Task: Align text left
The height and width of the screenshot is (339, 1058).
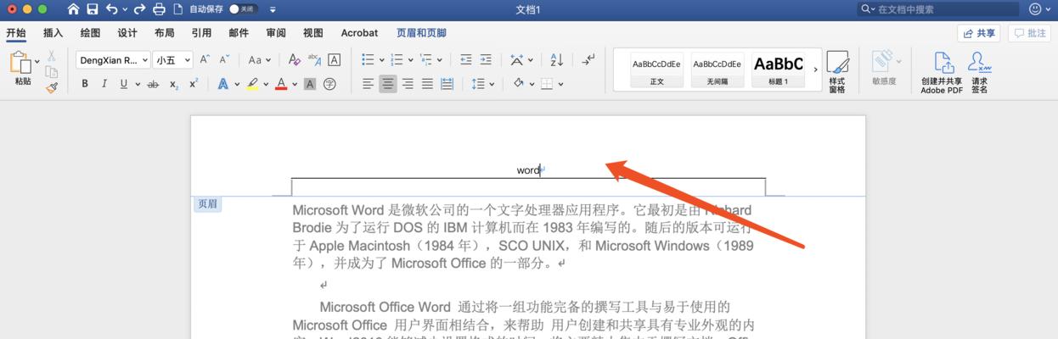Action: coord(368,84)
